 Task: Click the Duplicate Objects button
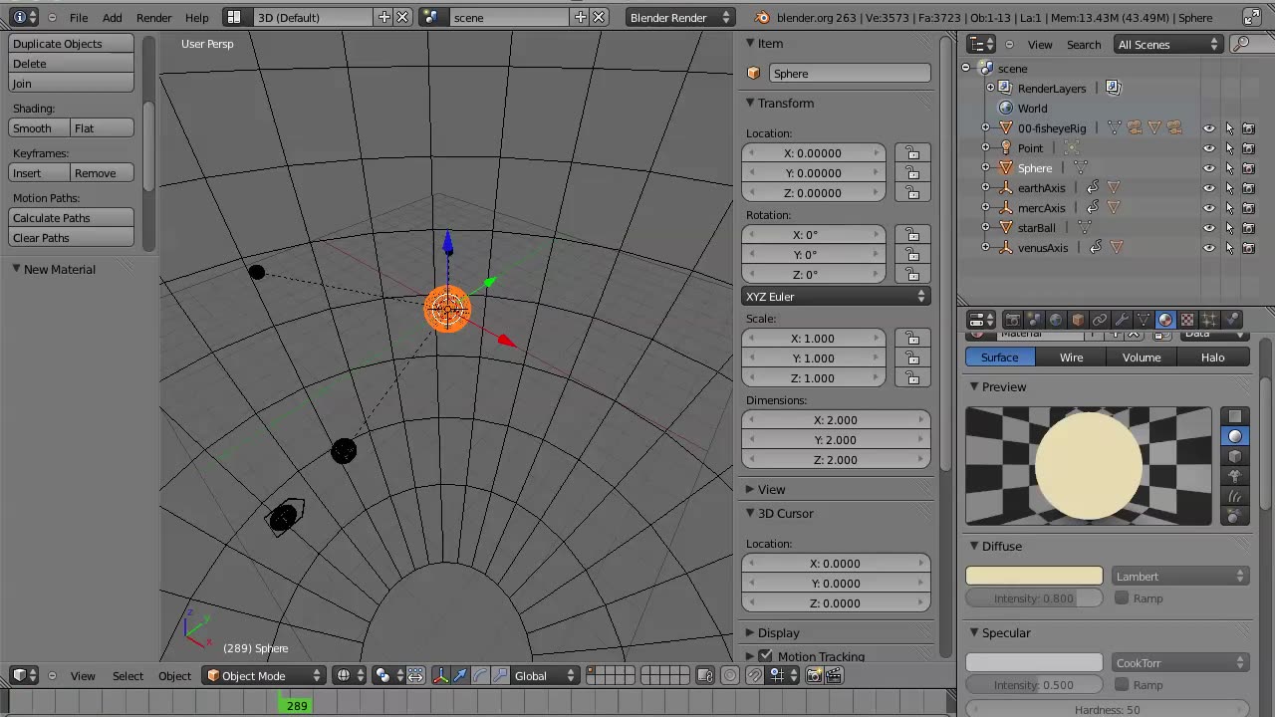coord(71,44)
